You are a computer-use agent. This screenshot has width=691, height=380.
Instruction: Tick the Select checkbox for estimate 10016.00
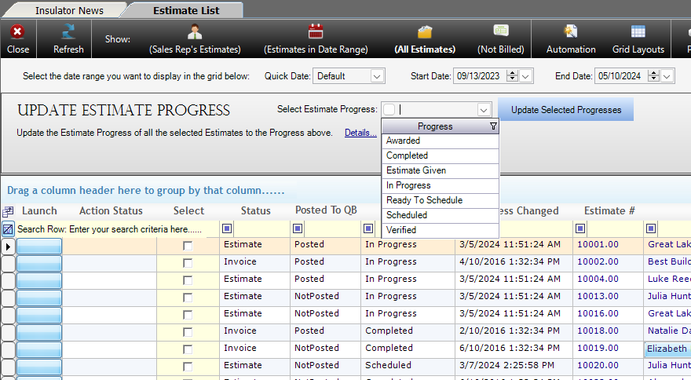(188, 315)
